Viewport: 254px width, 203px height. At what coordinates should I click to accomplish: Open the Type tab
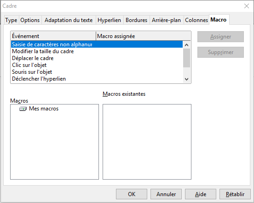click(11, 20)
